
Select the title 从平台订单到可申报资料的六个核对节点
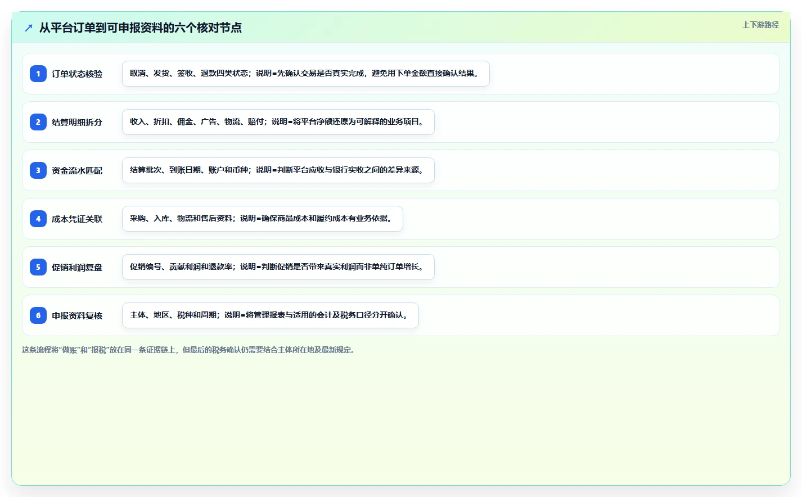[x=141, y=28]
